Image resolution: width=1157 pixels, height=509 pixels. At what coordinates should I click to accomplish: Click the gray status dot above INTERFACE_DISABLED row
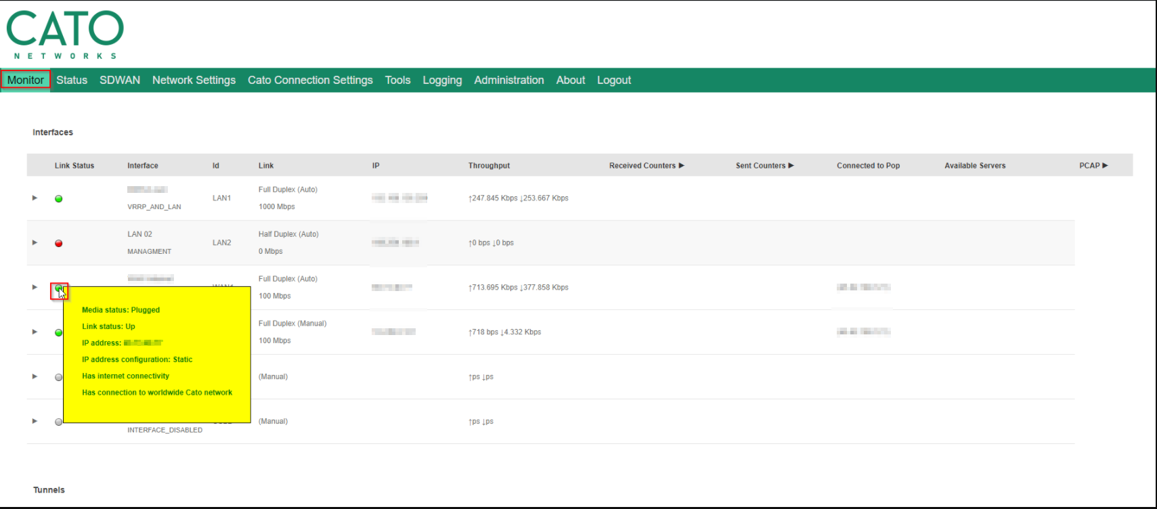coord(59,377)
